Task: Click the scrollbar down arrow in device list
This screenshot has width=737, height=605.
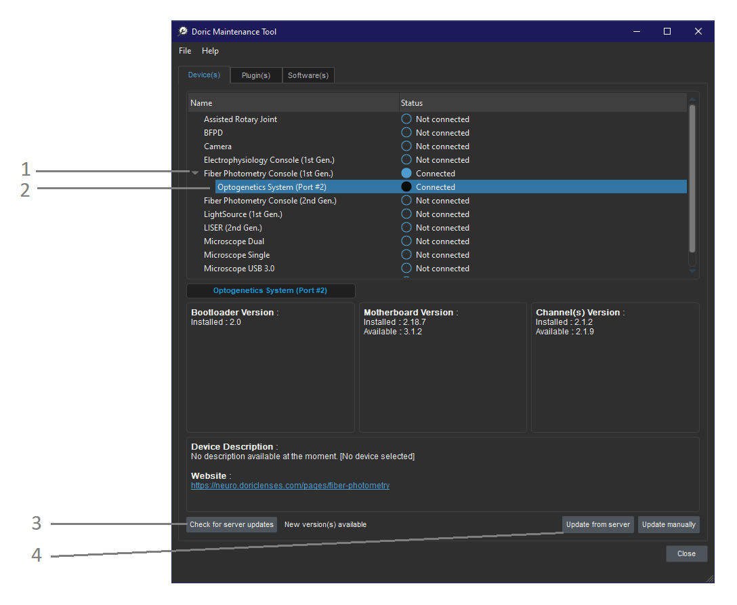Action: tap(692, 271)
